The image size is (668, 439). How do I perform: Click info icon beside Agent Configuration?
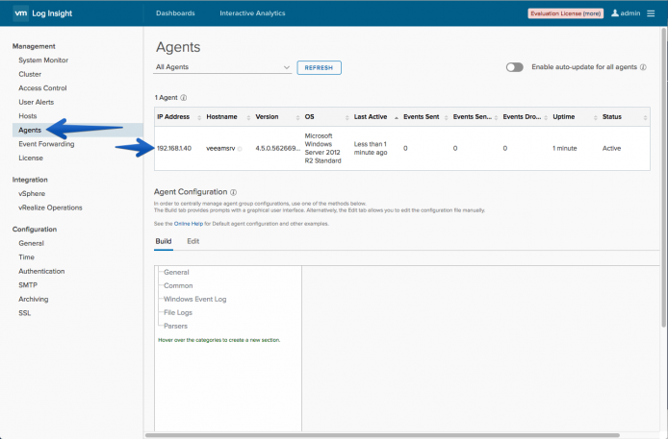click(x=234, y=192)
